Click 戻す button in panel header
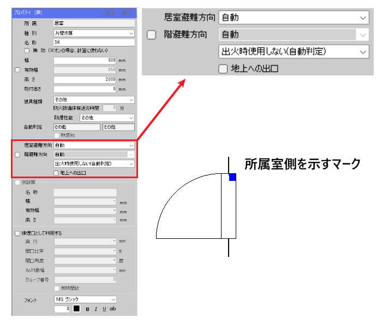Screen dimensions: 383x323 pyautogui.click(x=127, y=13)
